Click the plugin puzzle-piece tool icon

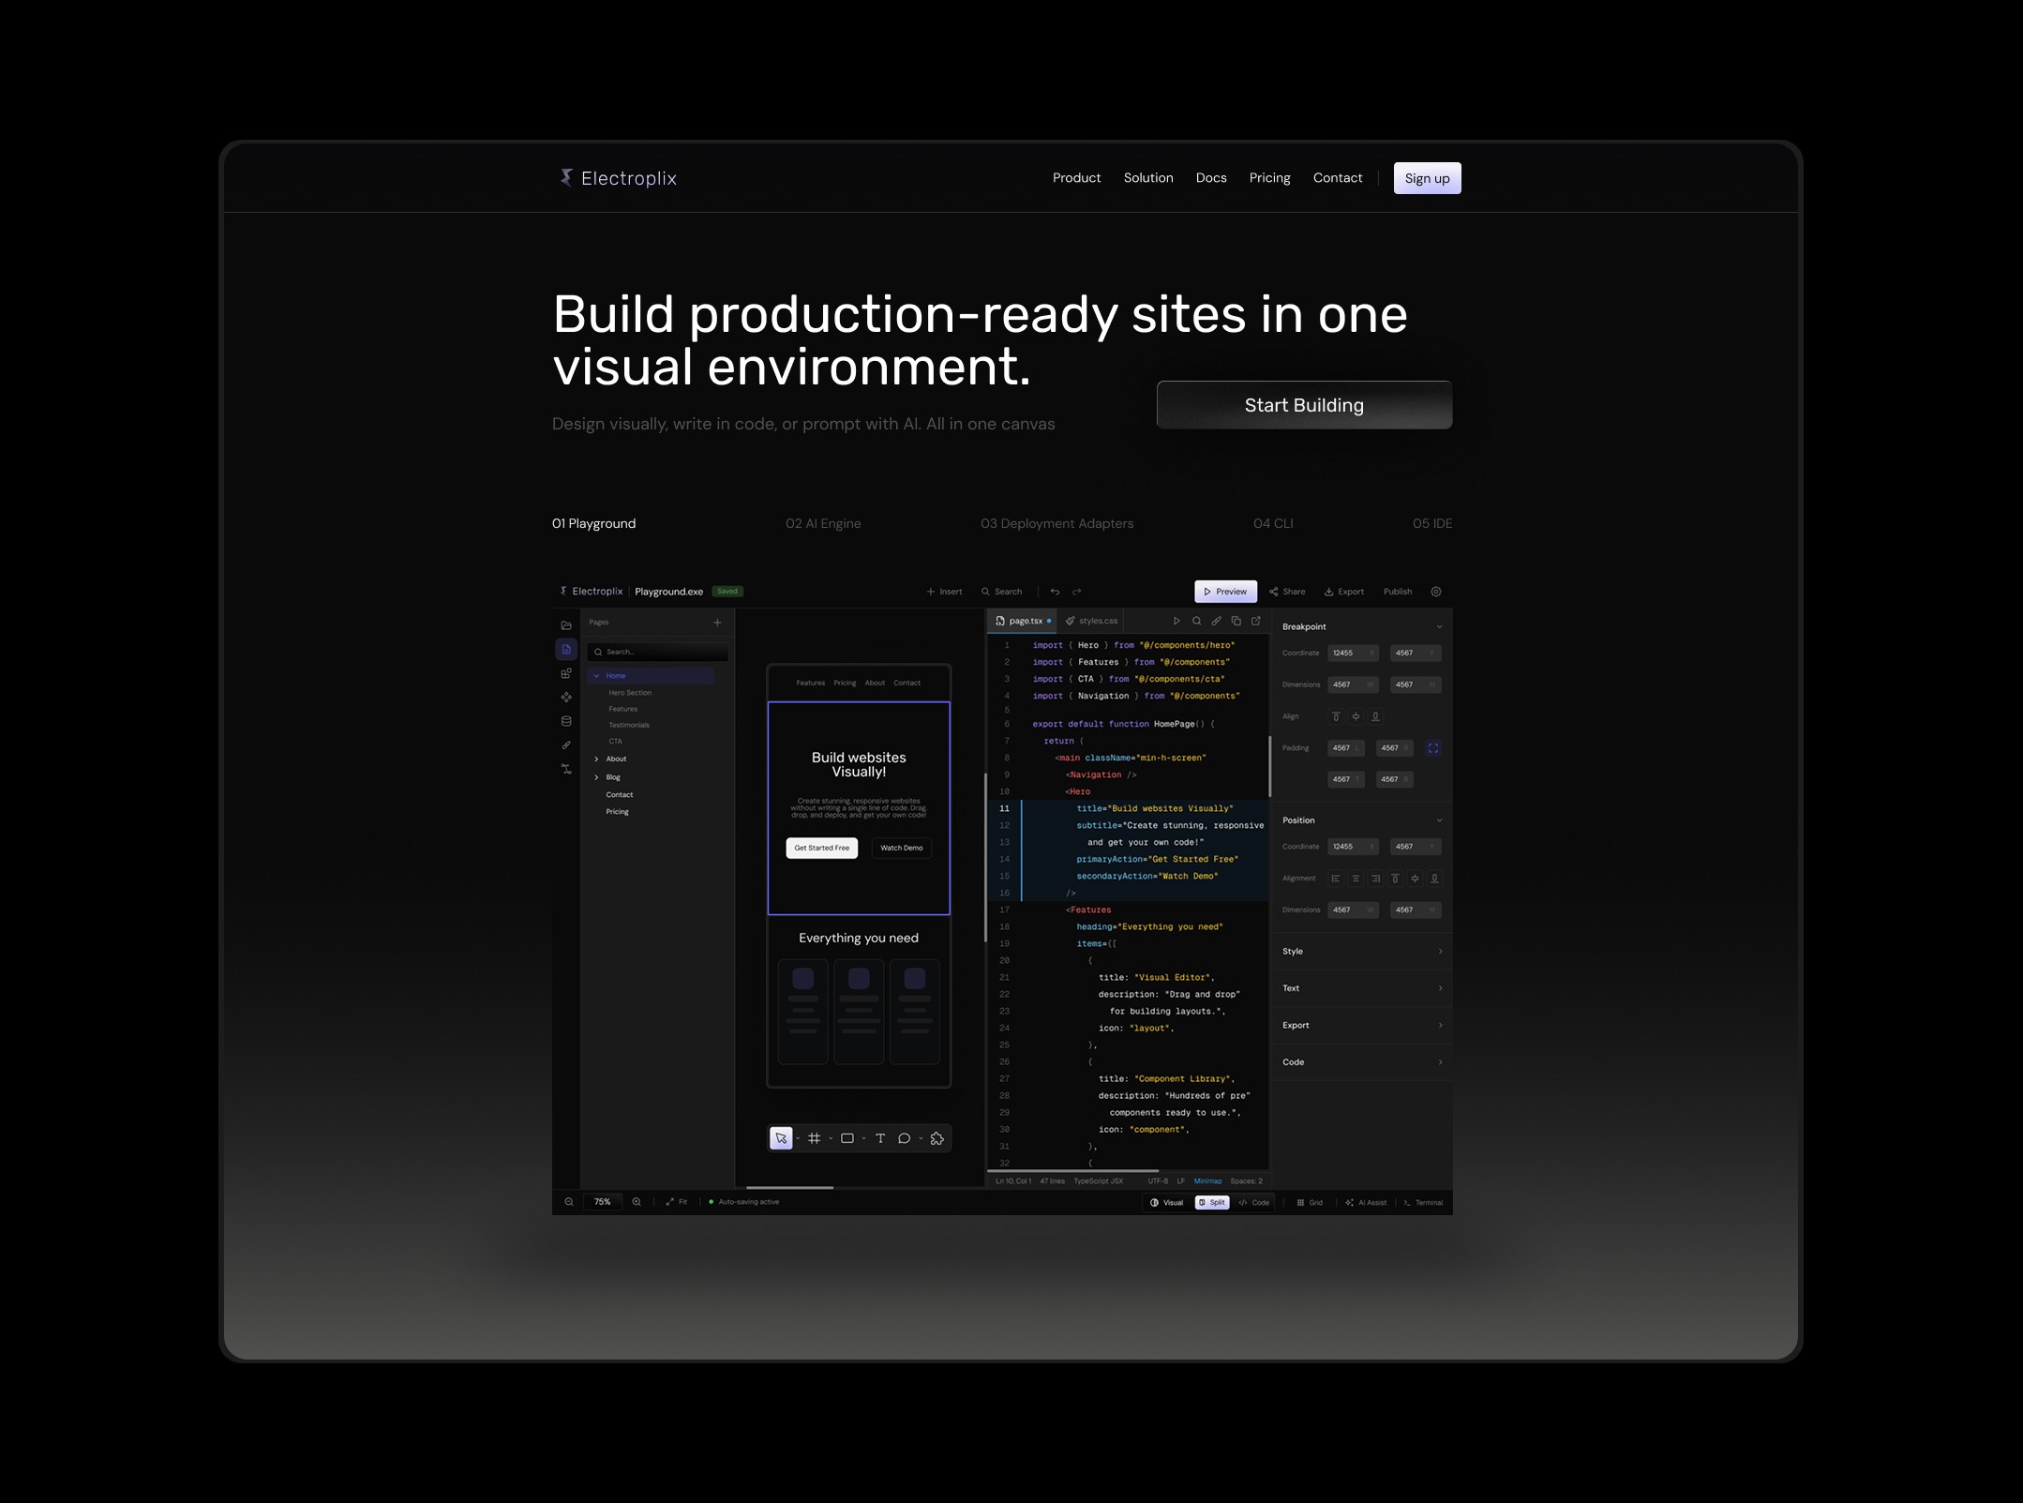[x=937, y=1138]
